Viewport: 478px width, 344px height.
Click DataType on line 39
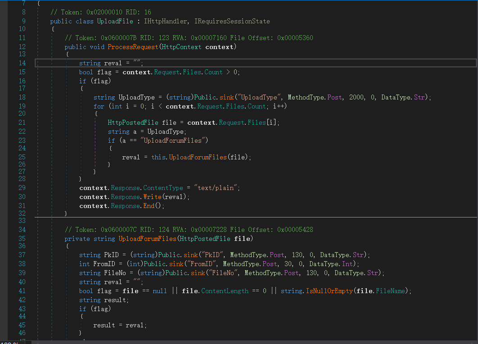click(x=349, y=273)
